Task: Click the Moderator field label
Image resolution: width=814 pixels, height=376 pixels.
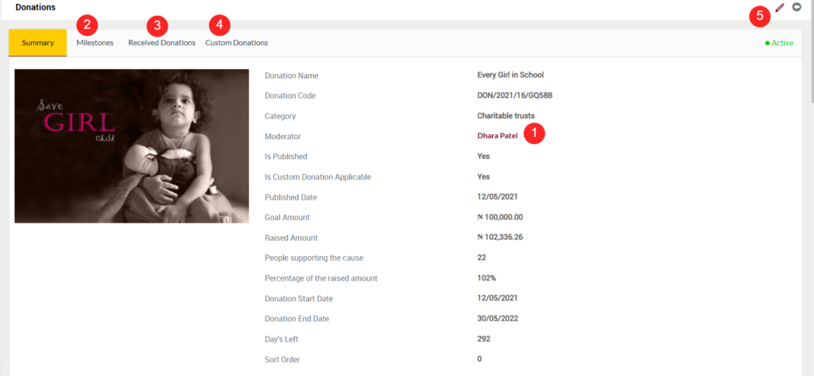Action: point(283,136)
